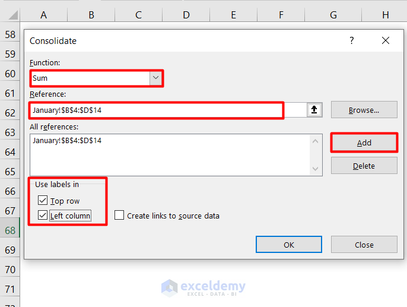The width and height of the screenshot is (407, 307).
Task: Select column E header
Action: pos(233,15)
